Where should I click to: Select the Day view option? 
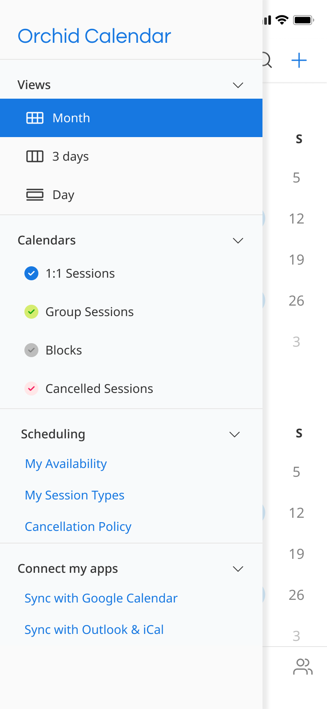(x=64, y=195)
